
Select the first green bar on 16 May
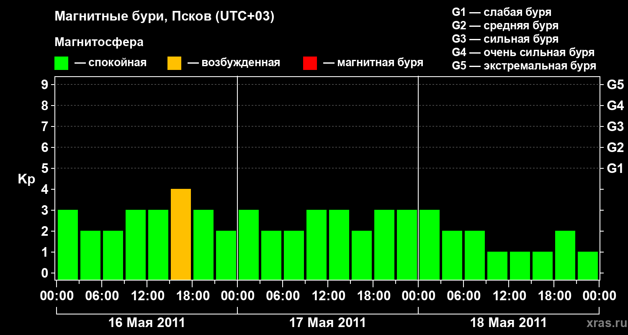pos(68,245)
